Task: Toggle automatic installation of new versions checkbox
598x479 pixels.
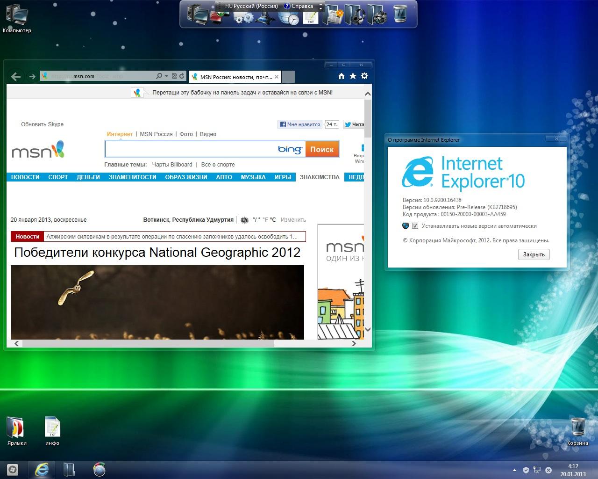Action: click(x=415, y=226)
